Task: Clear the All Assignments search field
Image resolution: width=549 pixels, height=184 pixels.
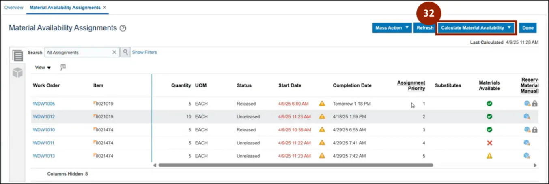Action: (x=114, y=52)
